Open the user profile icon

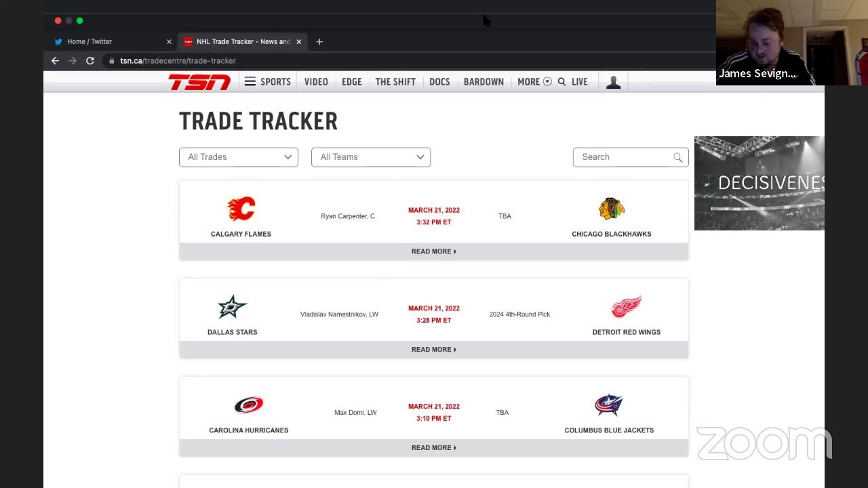[x=614, y=82]
